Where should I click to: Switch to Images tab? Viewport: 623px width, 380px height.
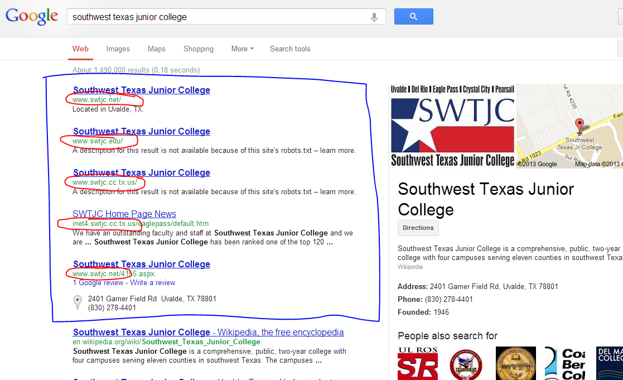(118, 49)
